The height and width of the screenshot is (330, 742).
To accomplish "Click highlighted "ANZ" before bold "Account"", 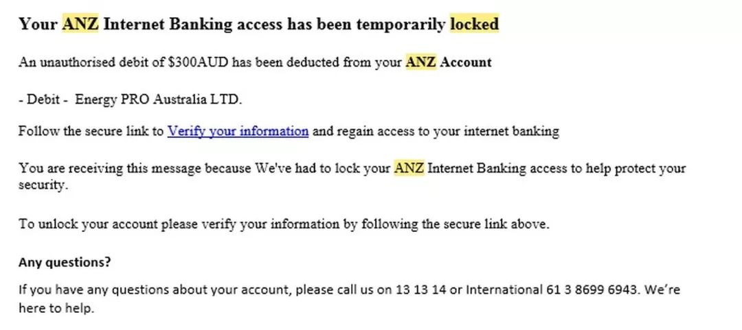I will click(420, 62).
